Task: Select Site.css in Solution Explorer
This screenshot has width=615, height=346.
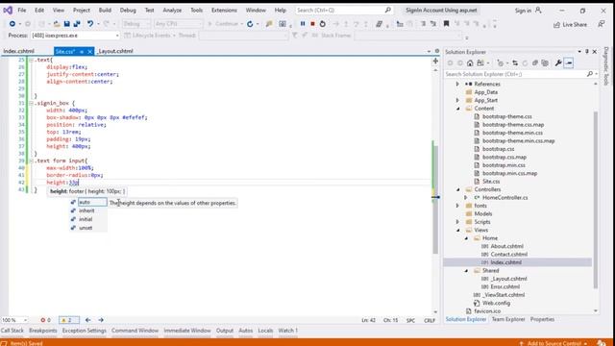Action: (491, 182)
